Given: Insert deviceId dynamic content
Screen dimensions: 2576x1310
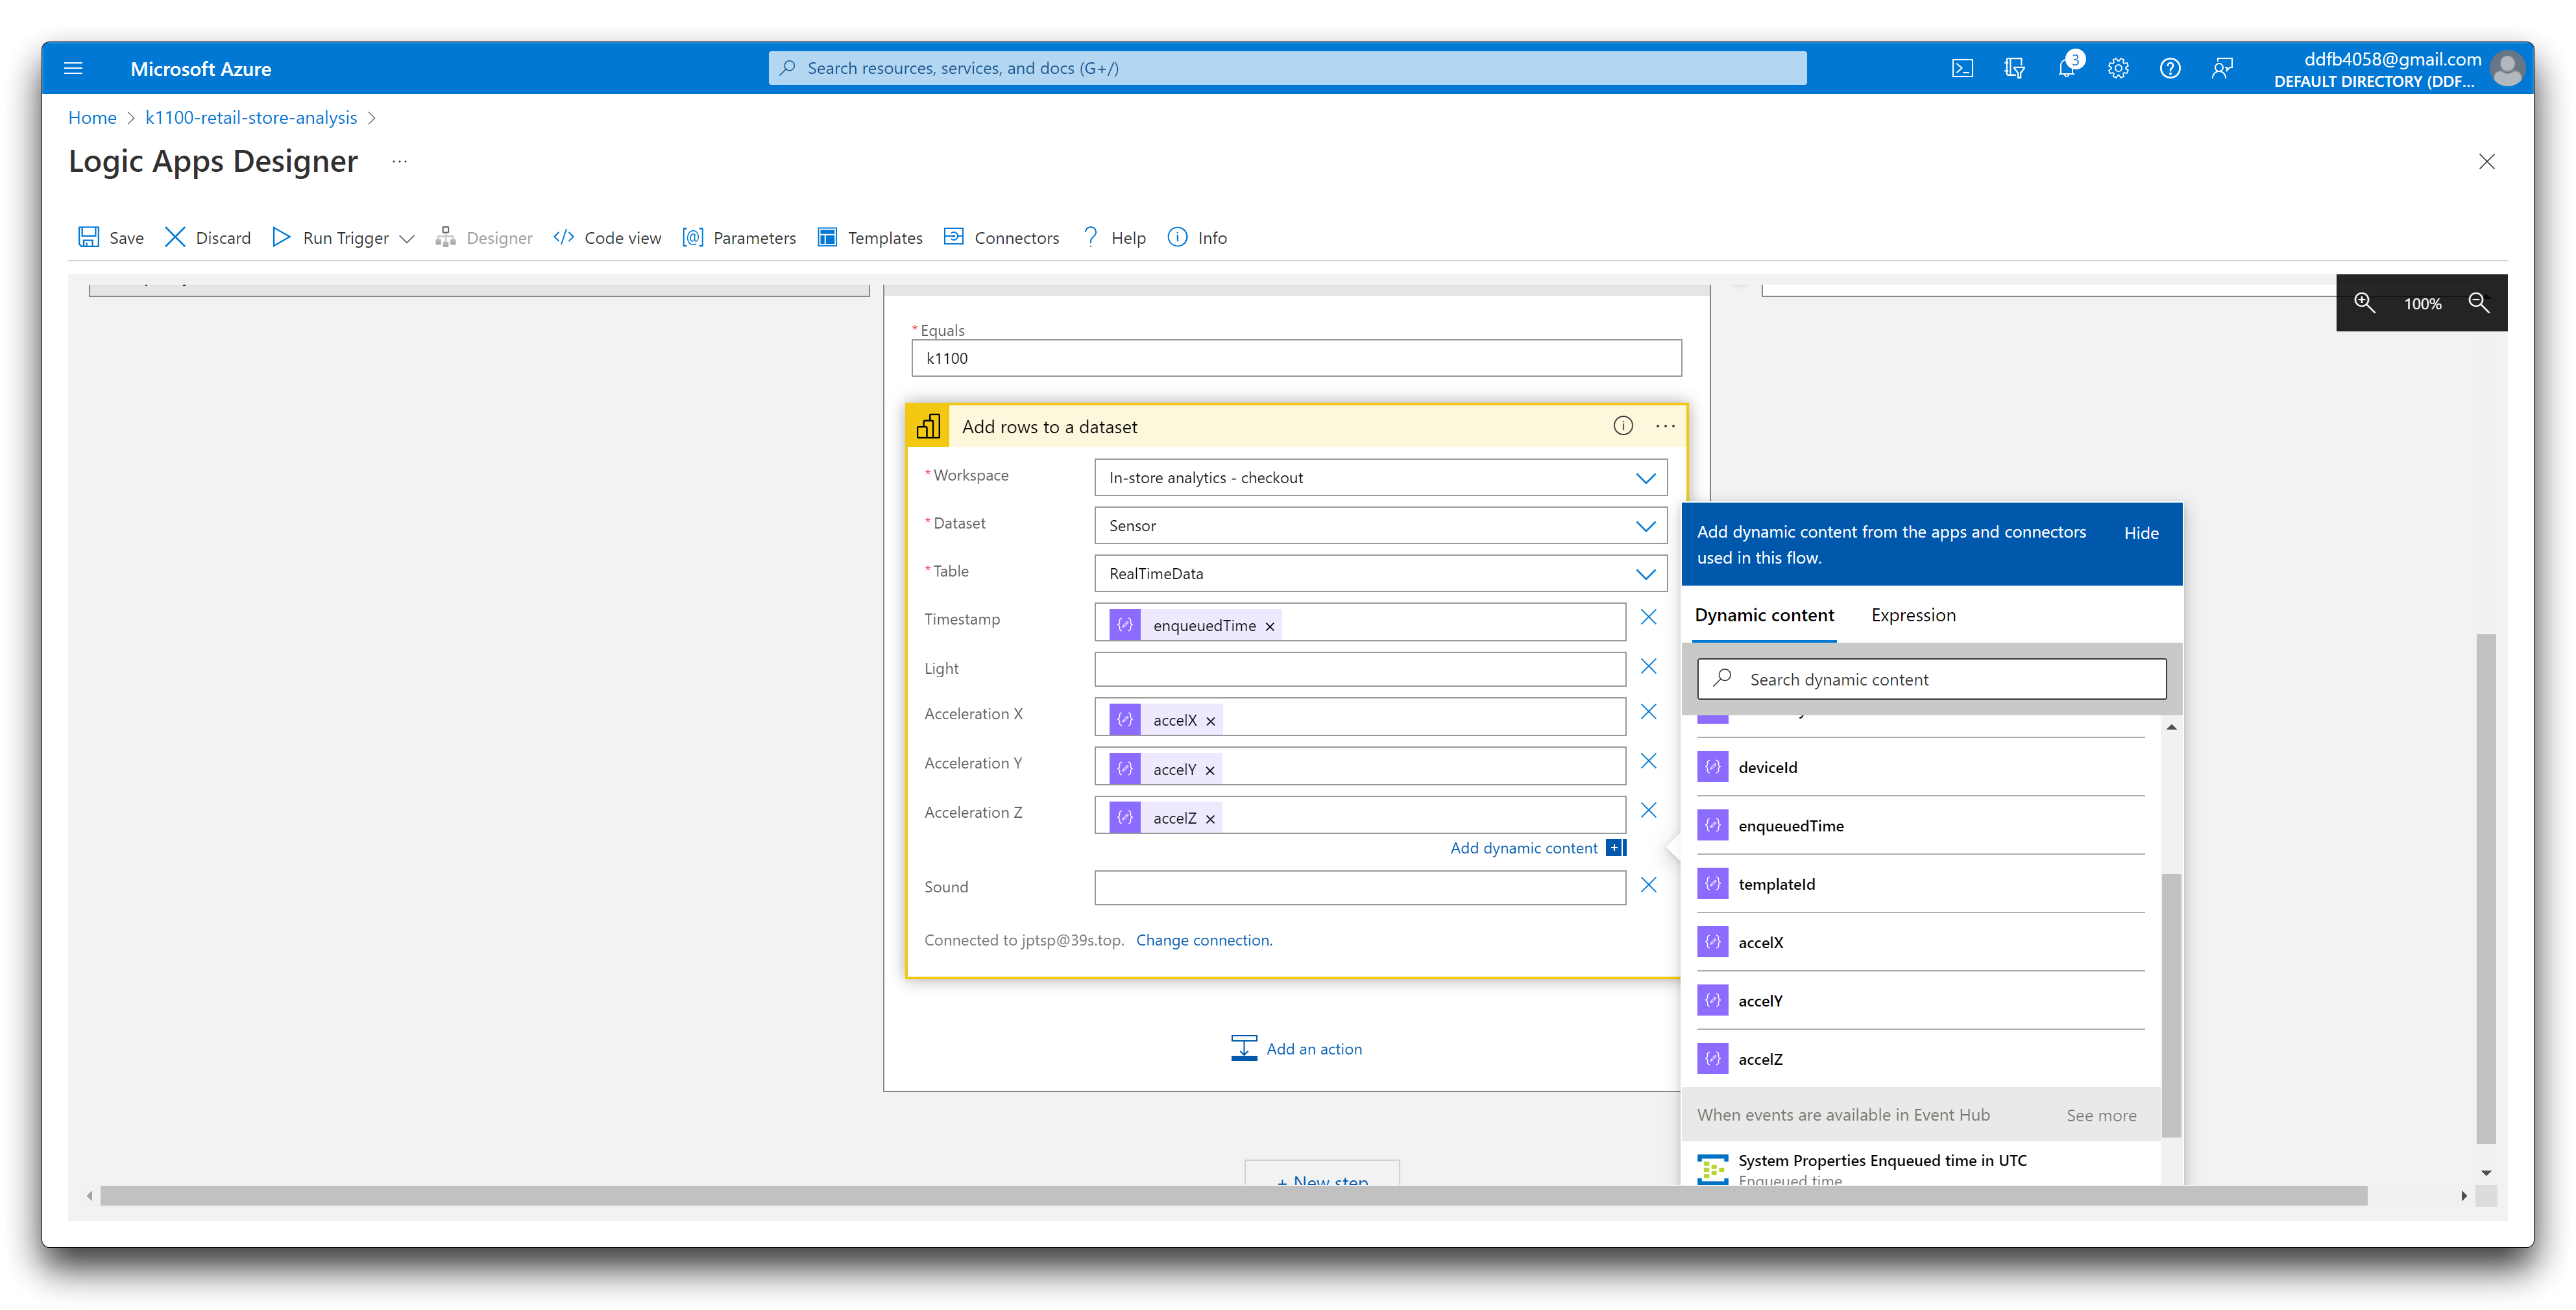Looking at the screenshot, I should pyautogui.click(x=1920, y=767).
